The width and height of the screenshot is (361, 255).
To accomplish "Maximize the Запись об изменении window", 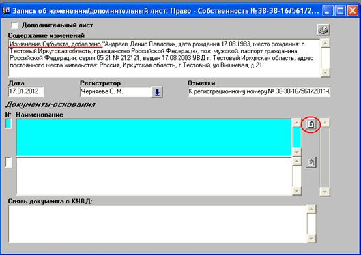I will tap(340, 10).
